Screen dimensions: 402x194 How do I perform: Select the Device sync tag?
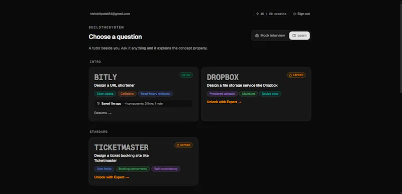tap(270, 94)
